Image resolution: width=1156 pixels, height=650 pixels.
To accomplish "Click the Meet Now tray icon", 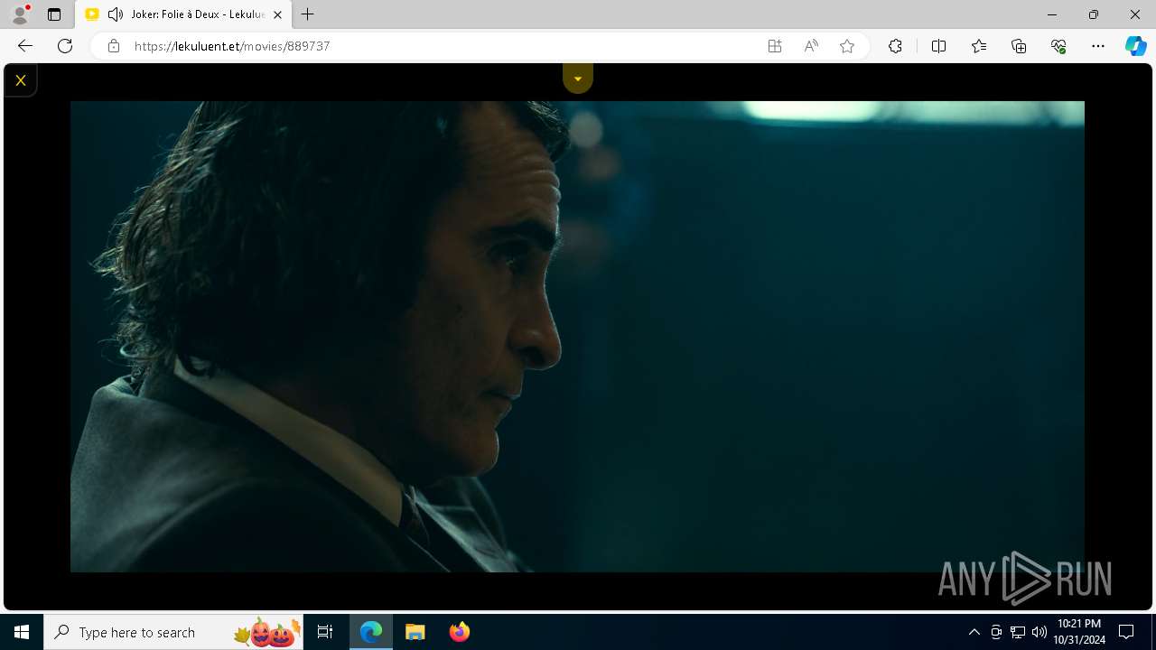I will [996, 632].
